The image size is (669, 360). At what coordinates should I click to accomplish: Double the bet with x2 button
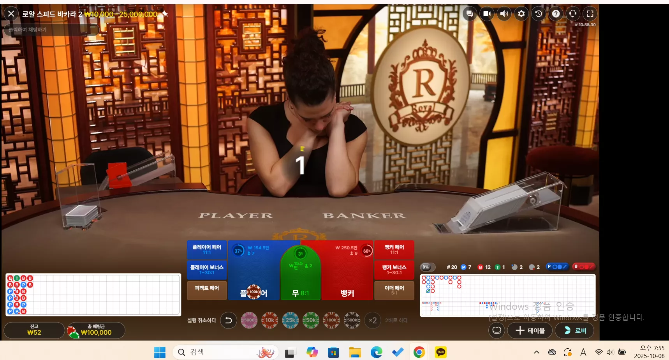point(373,320)
